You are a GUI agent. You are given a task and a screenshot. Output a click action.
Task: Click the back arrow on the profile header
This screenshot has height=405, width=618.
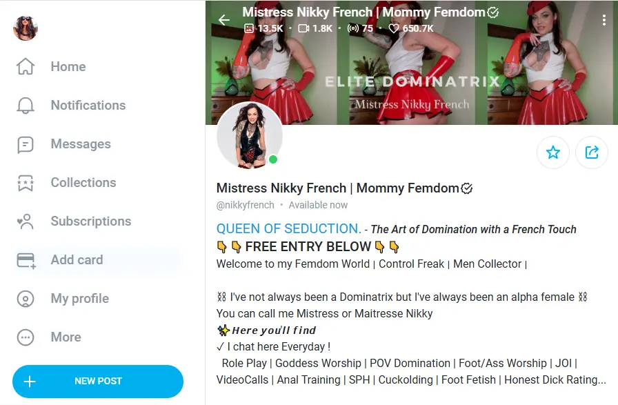coord(223,20)
